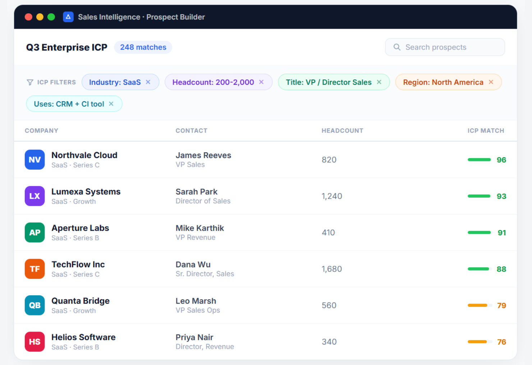Click the headcount value 1,240
The height and width of the screenshot is (365, 532).
coord(332,196)
